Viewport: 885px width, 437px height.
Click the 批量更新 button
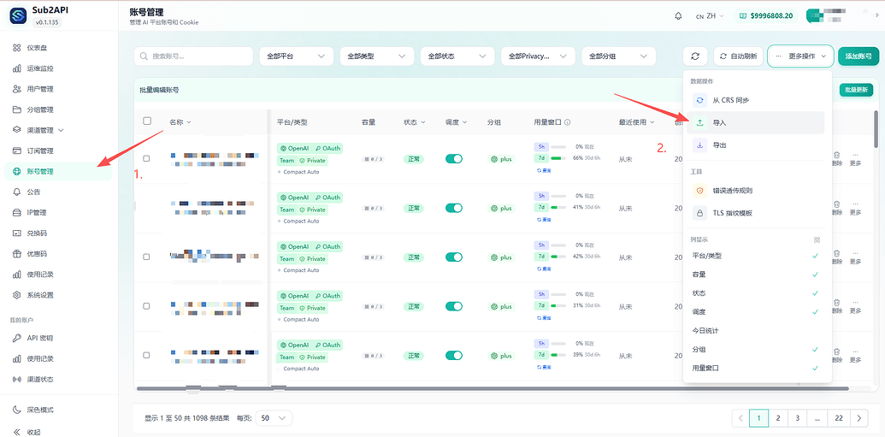pos(856,91)
